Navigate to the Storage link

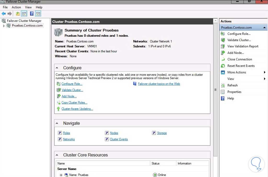tap(162, 133)
